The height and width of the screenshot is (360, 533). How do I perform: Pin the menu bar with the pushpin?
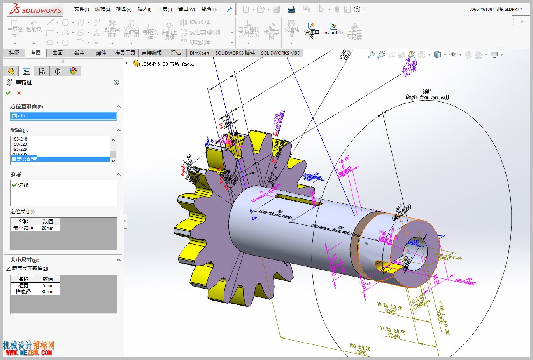tap(230, 9)
